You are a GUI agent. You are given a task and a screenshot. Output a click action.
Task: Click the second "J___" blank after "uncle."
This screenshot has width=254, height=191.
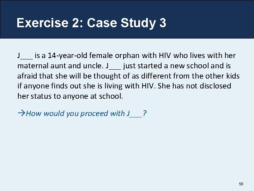[x=113, y=66]
